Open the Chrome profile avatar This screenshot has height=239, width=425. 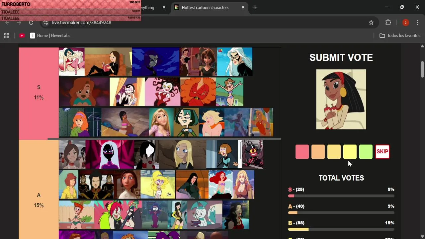(x=405, y=23)
